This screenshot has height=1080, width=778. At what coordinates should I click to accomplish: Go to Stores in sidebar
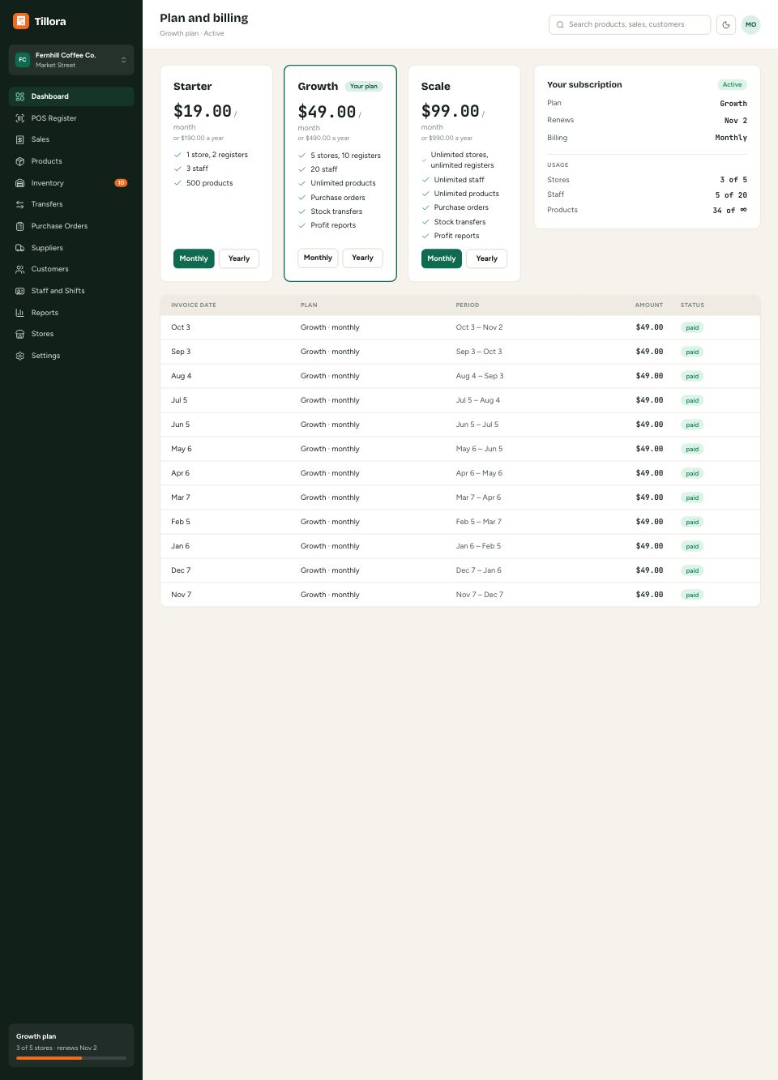click(71, 334)
